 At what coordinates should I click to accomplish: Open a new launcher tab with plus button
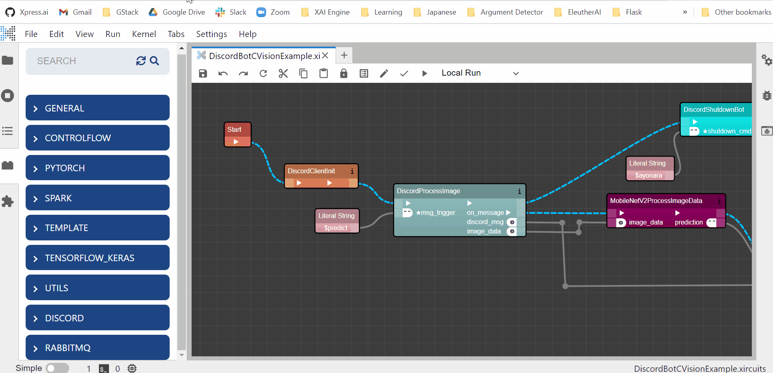point(344,55)
